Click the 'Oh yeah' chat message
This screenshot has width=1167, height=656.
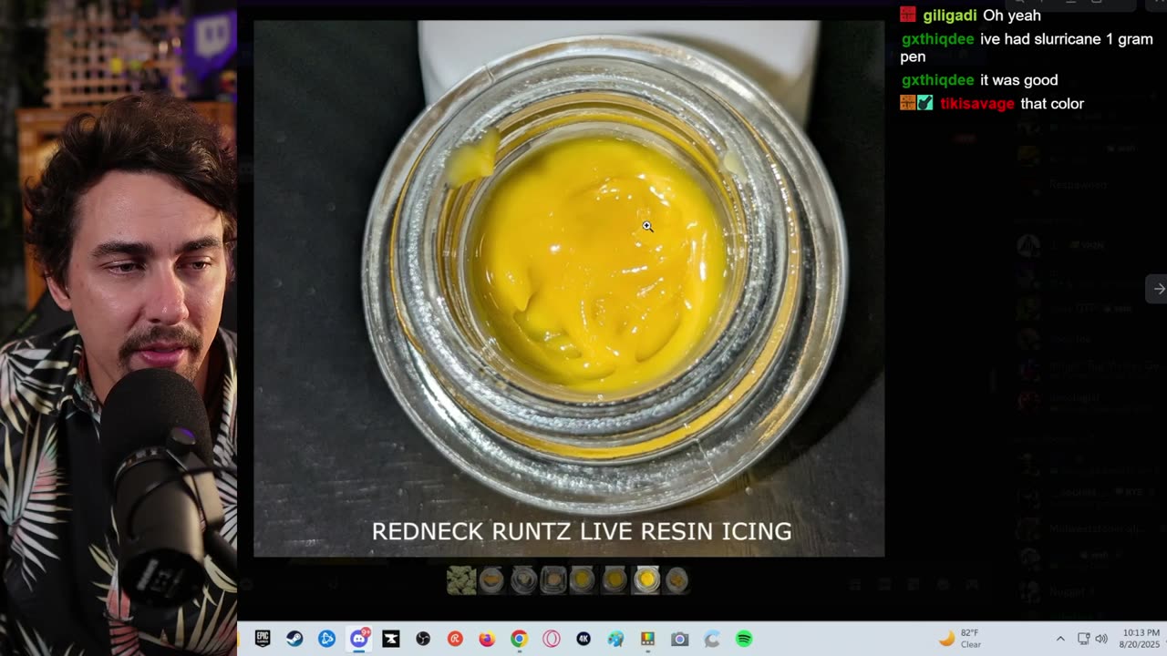point(1012,15)
